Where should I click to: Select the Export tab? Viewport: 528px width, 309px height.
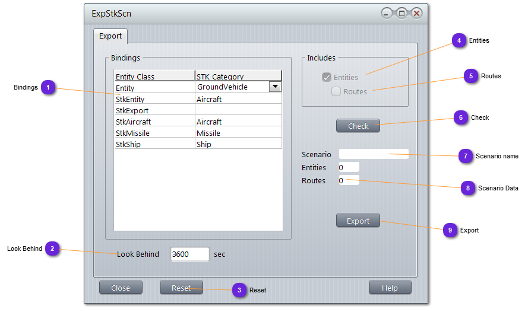point(110,36)
